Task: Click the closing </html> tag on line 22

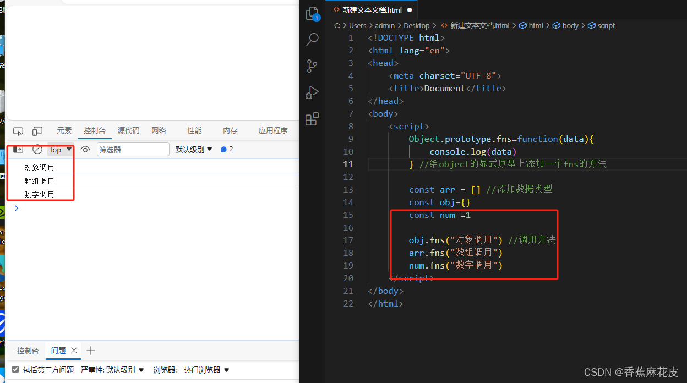Action: 386,304
